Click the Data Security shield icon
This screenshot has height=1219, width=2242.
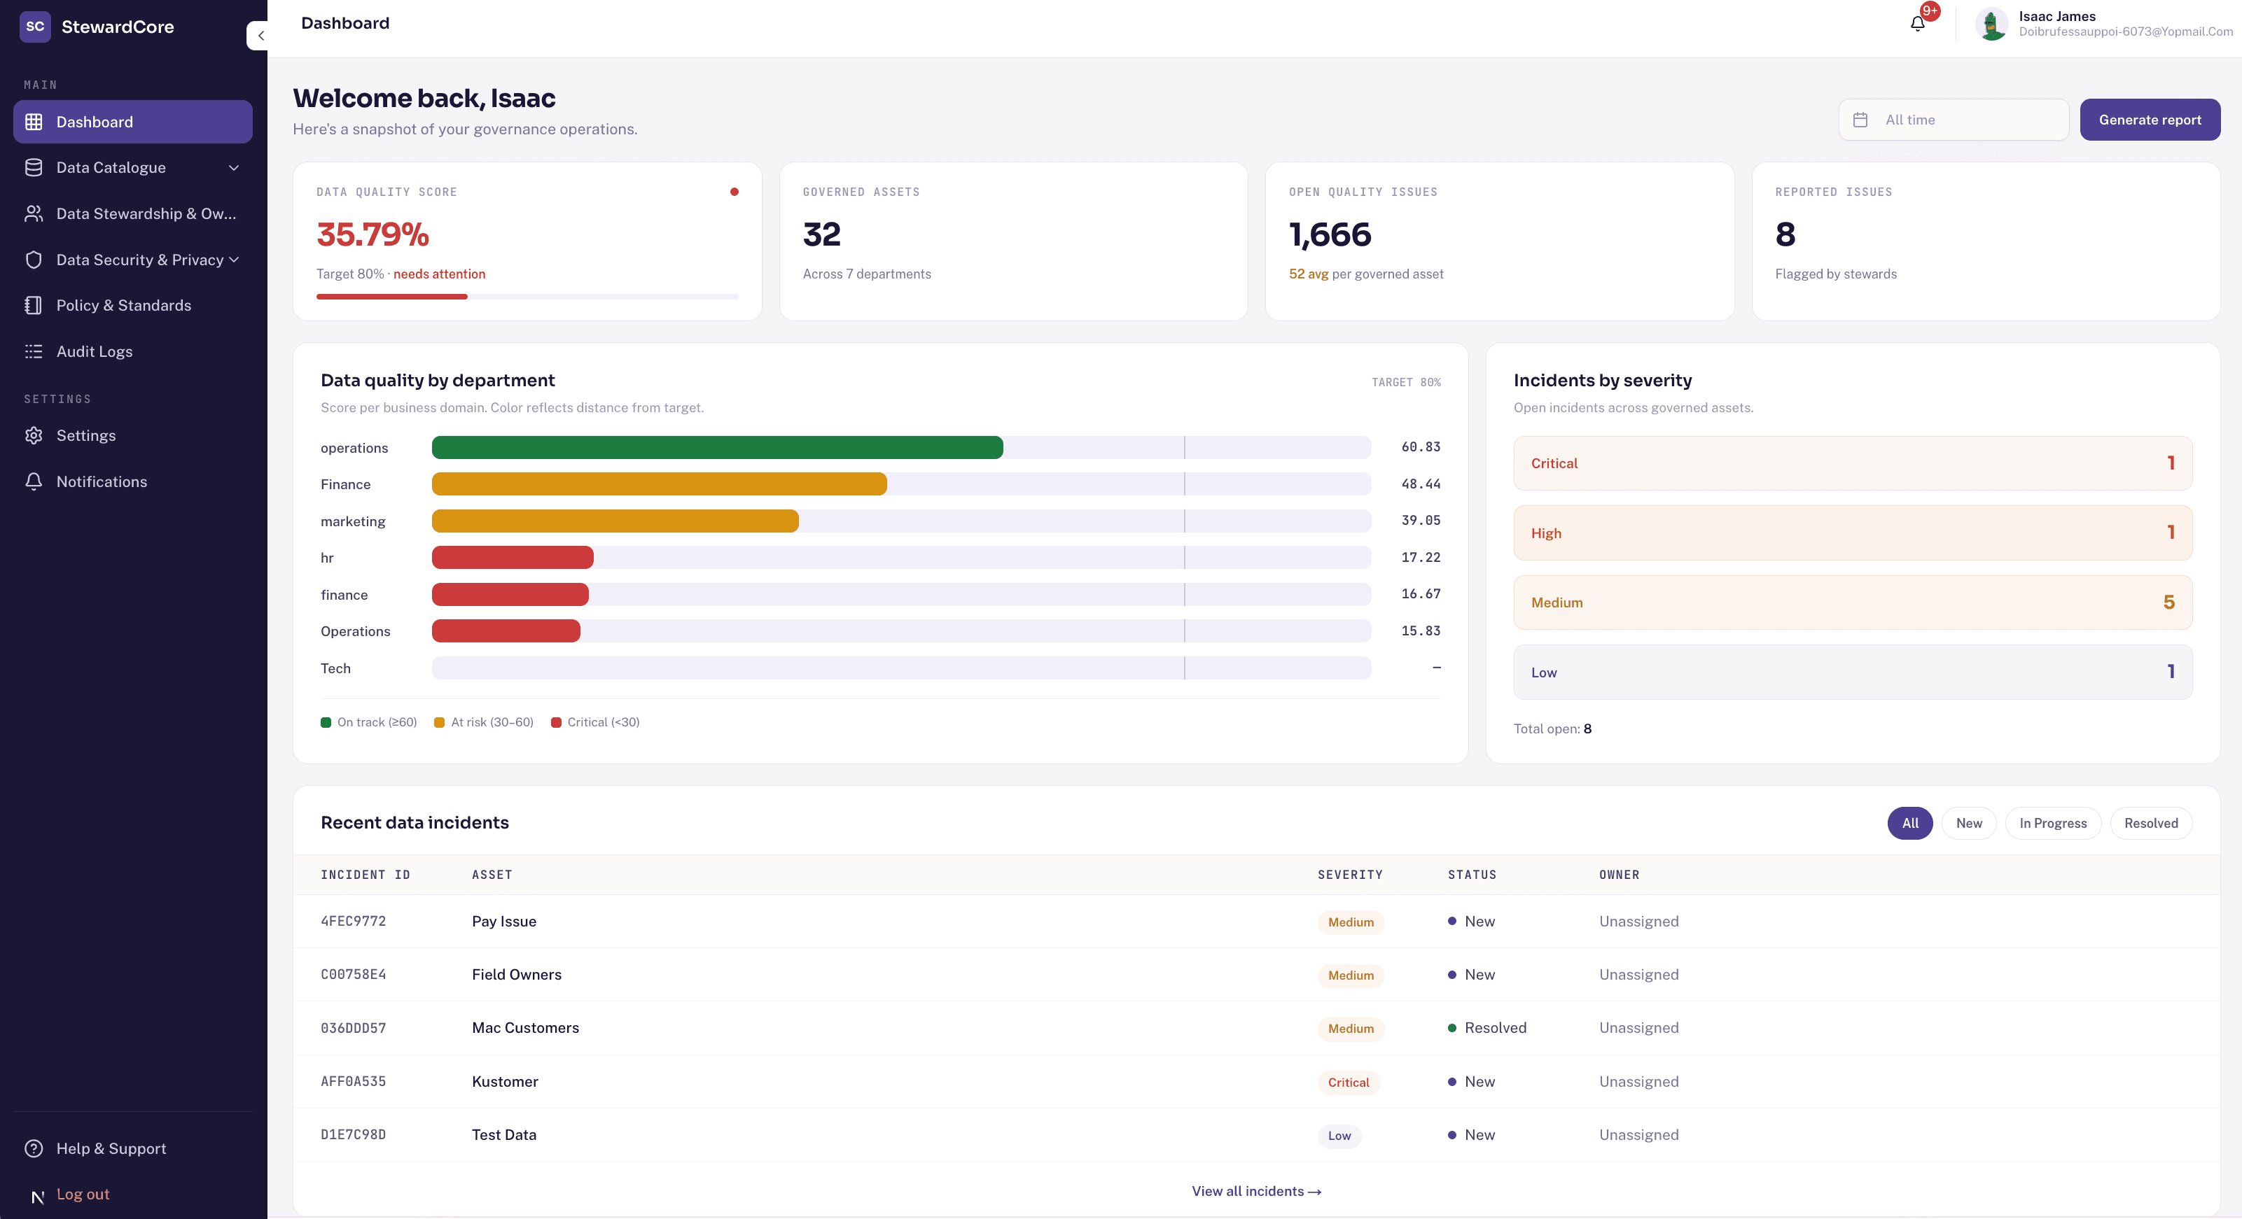pyautogui.click(x=34, y=260)
